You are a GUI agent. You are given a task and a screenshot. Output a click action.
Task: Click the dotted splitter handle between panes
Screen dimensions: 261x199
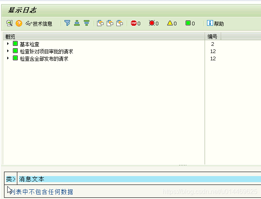coord(183,165)
